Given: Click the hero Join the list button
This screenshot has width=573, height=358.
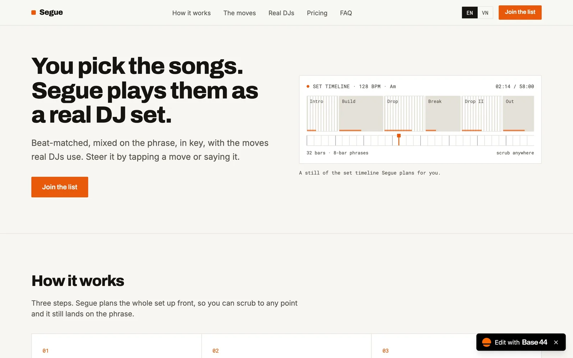Looking at the screenshot, I should 59,187.
